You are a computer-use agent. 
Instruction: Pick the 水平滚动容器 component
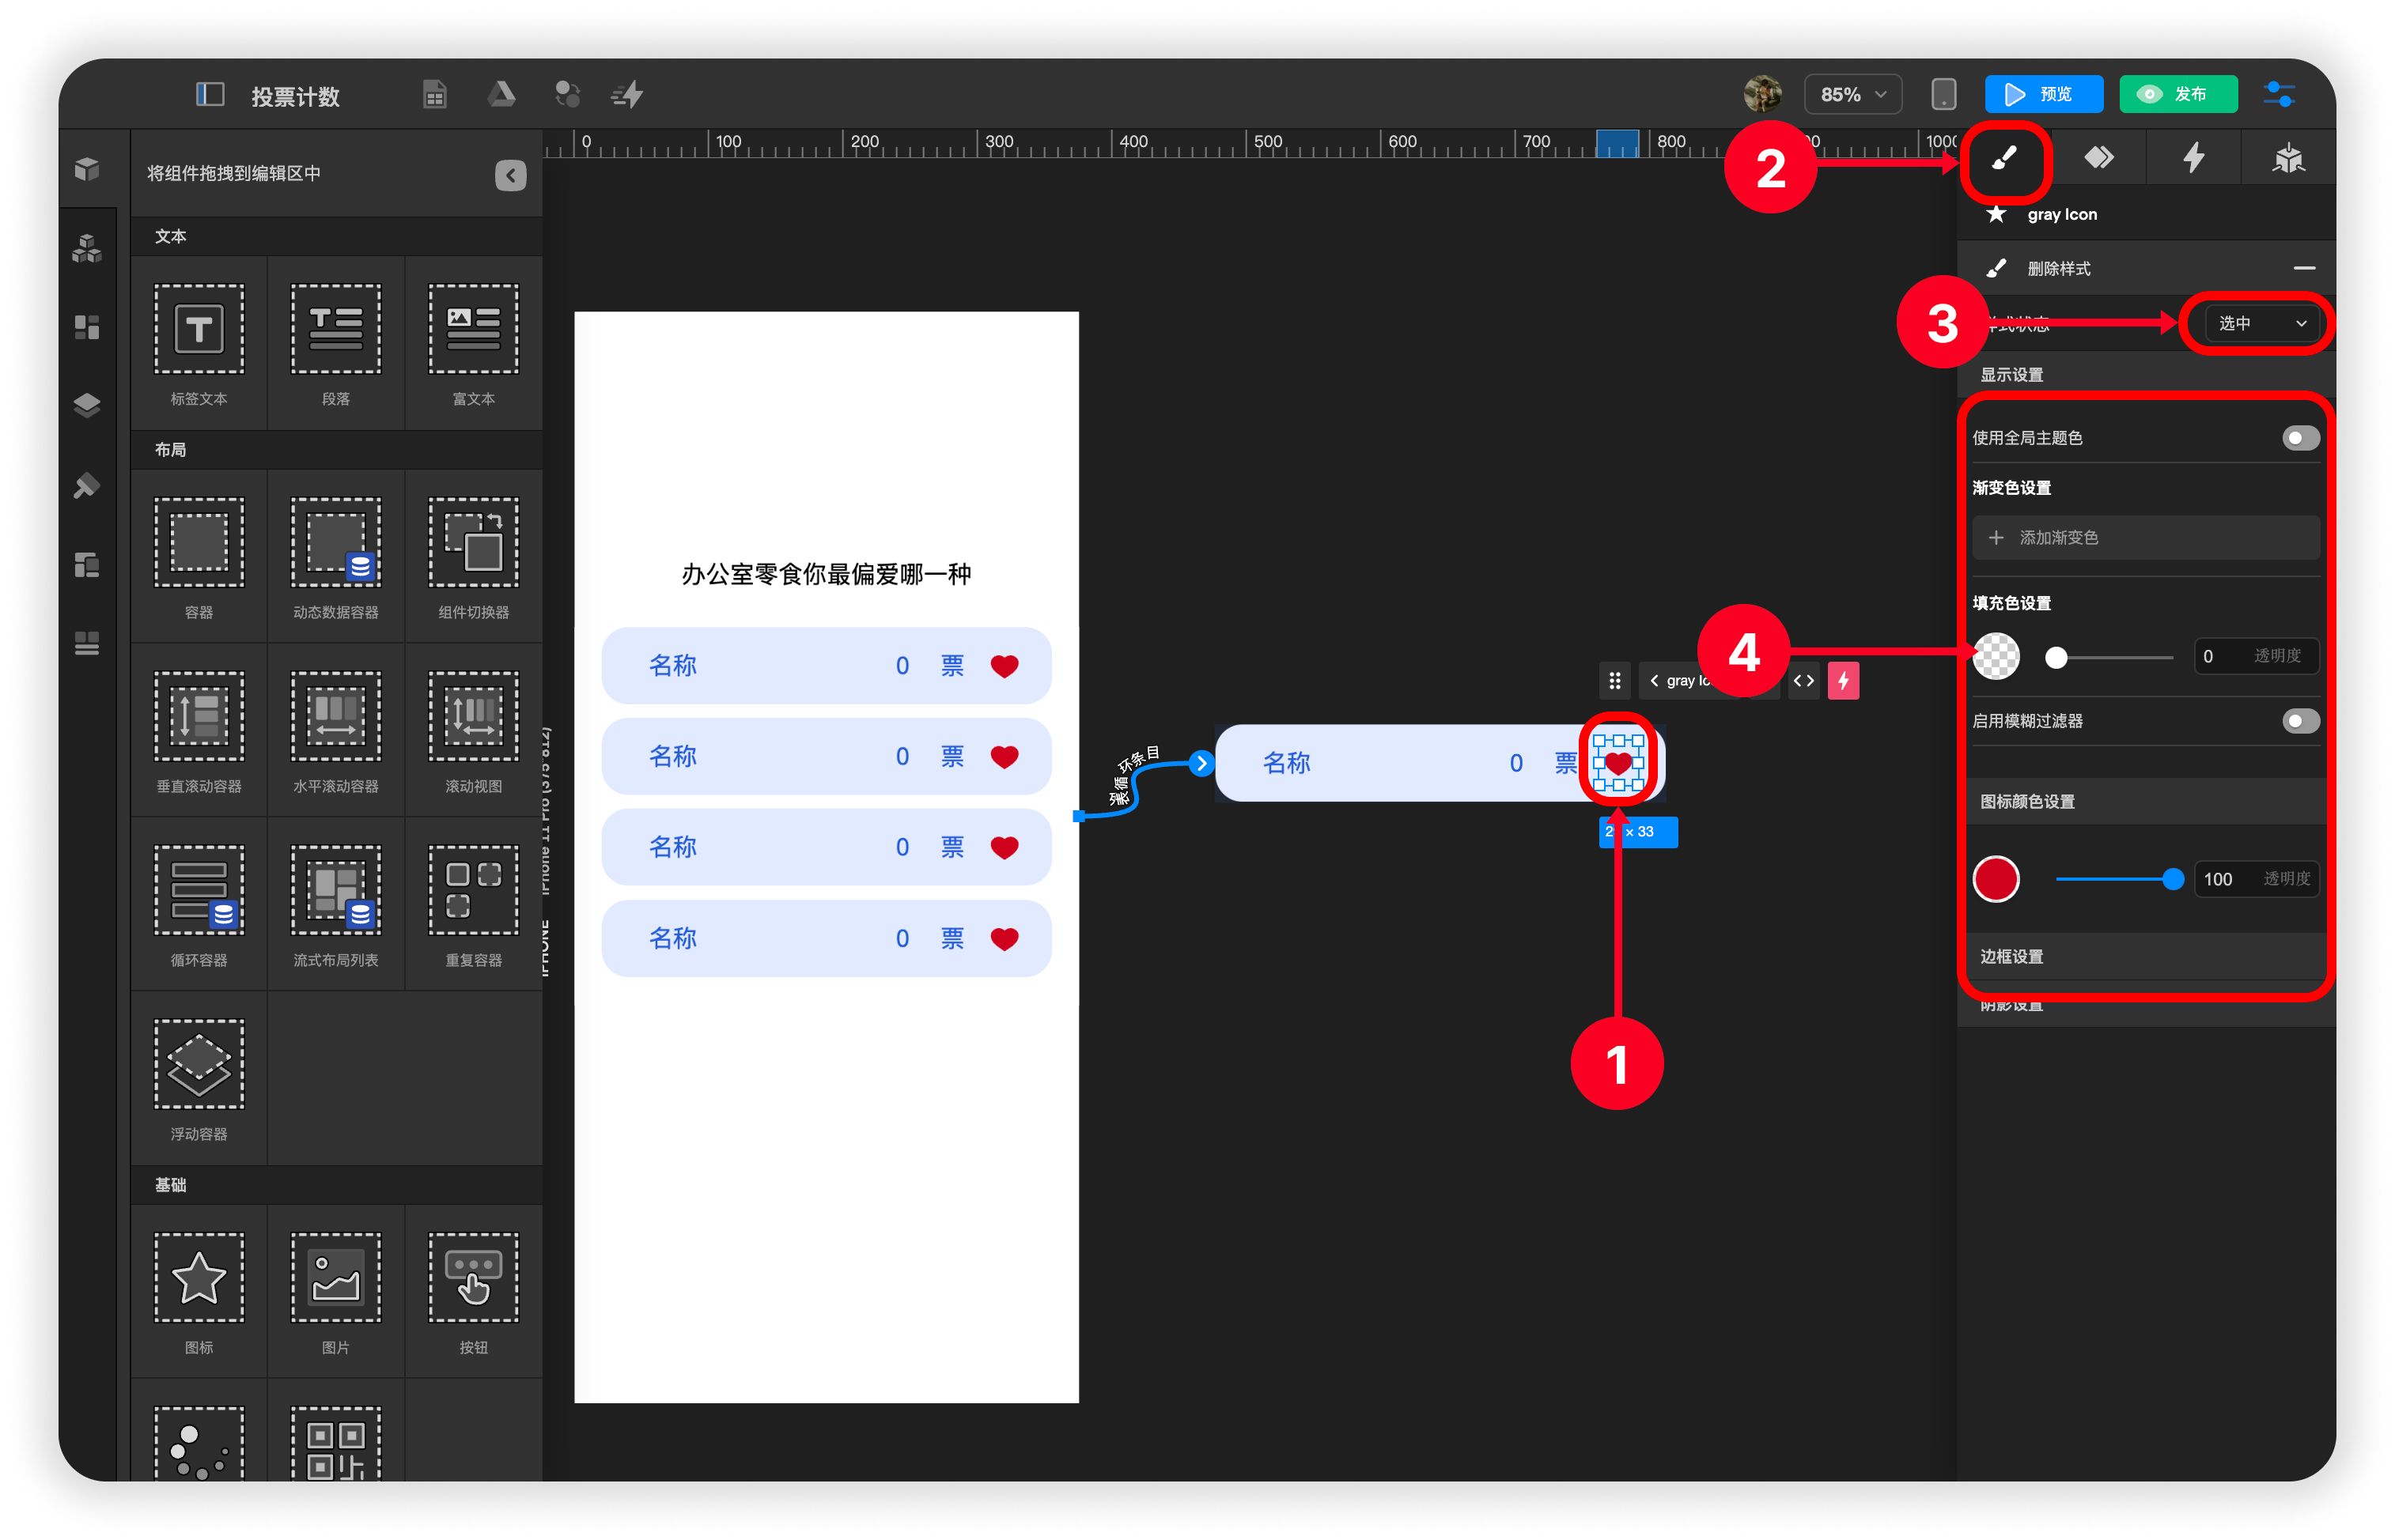(335, 730)
